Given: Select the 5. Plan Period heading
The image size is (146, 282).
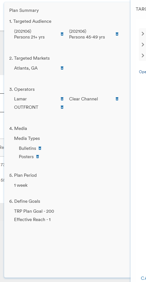Looking at the screenshot, I should tap(23, 175).
